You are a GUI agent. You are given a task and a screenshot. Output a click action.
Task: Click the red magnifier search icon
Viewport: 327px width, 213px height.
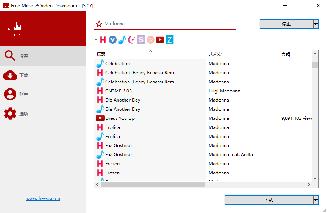point(10,55)
